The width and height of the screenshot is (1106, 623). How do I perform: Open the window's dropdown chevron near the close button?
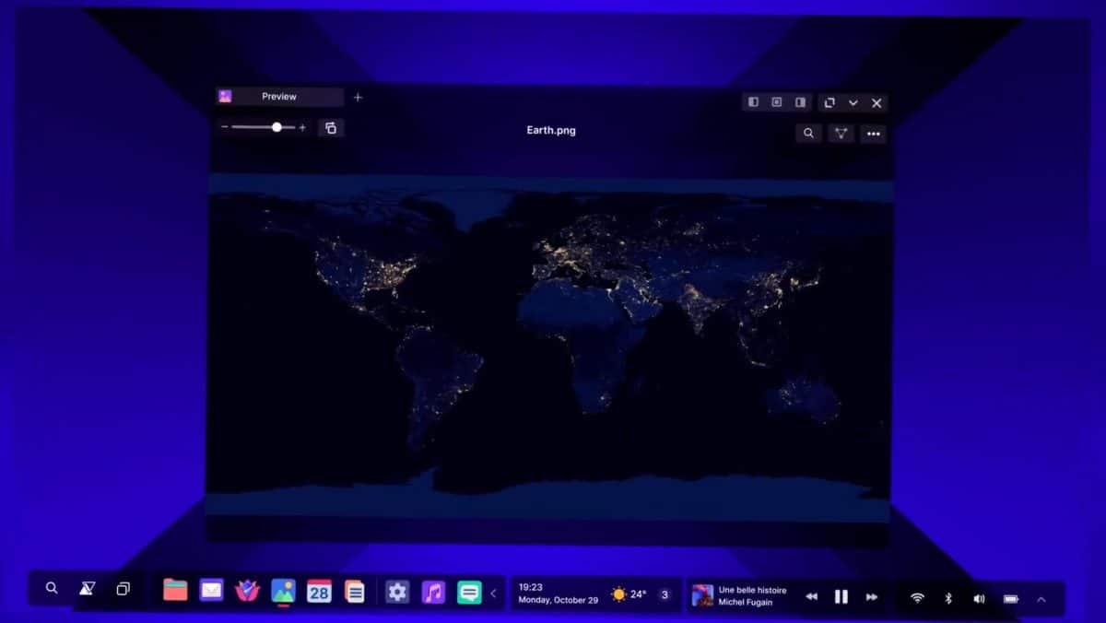(x=853, y=102)
